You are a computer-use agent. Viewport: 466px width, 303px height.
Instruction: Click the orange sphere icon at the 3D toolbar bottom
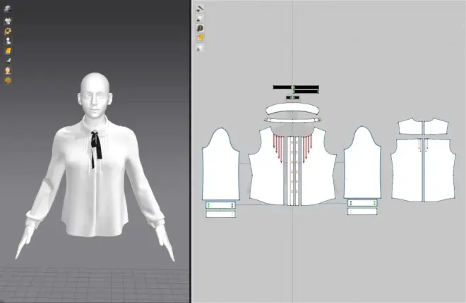[x=8, y=80]
